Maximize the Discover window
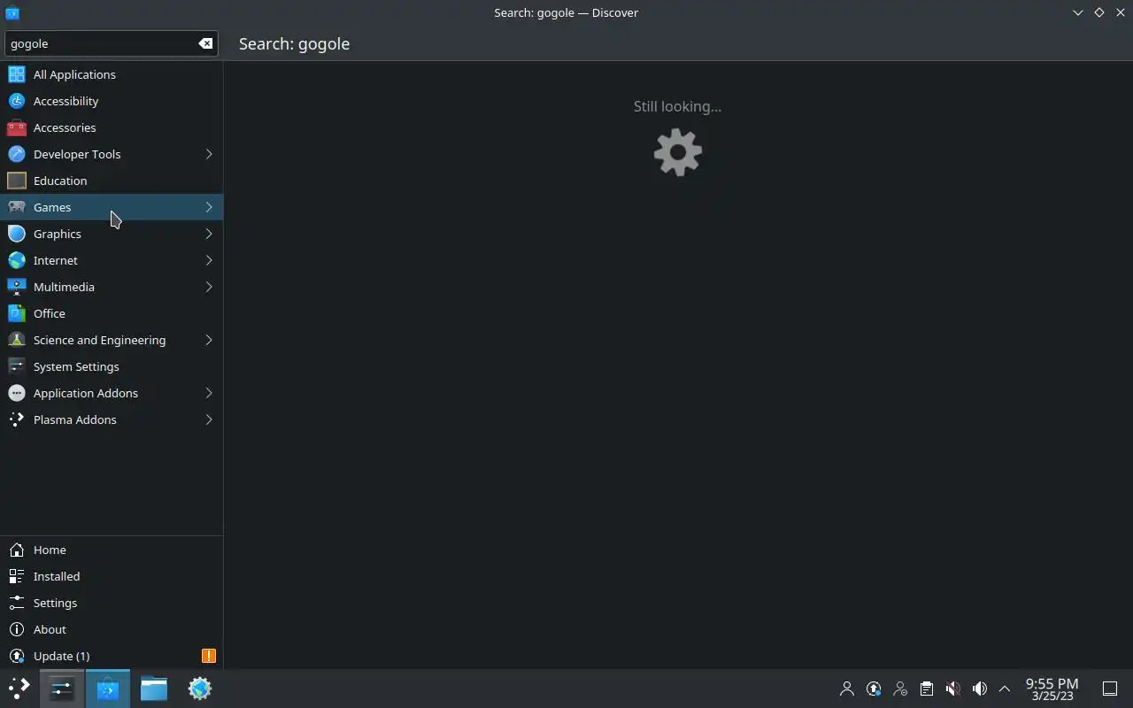1133x708 pixels. tap(1099, 12)
